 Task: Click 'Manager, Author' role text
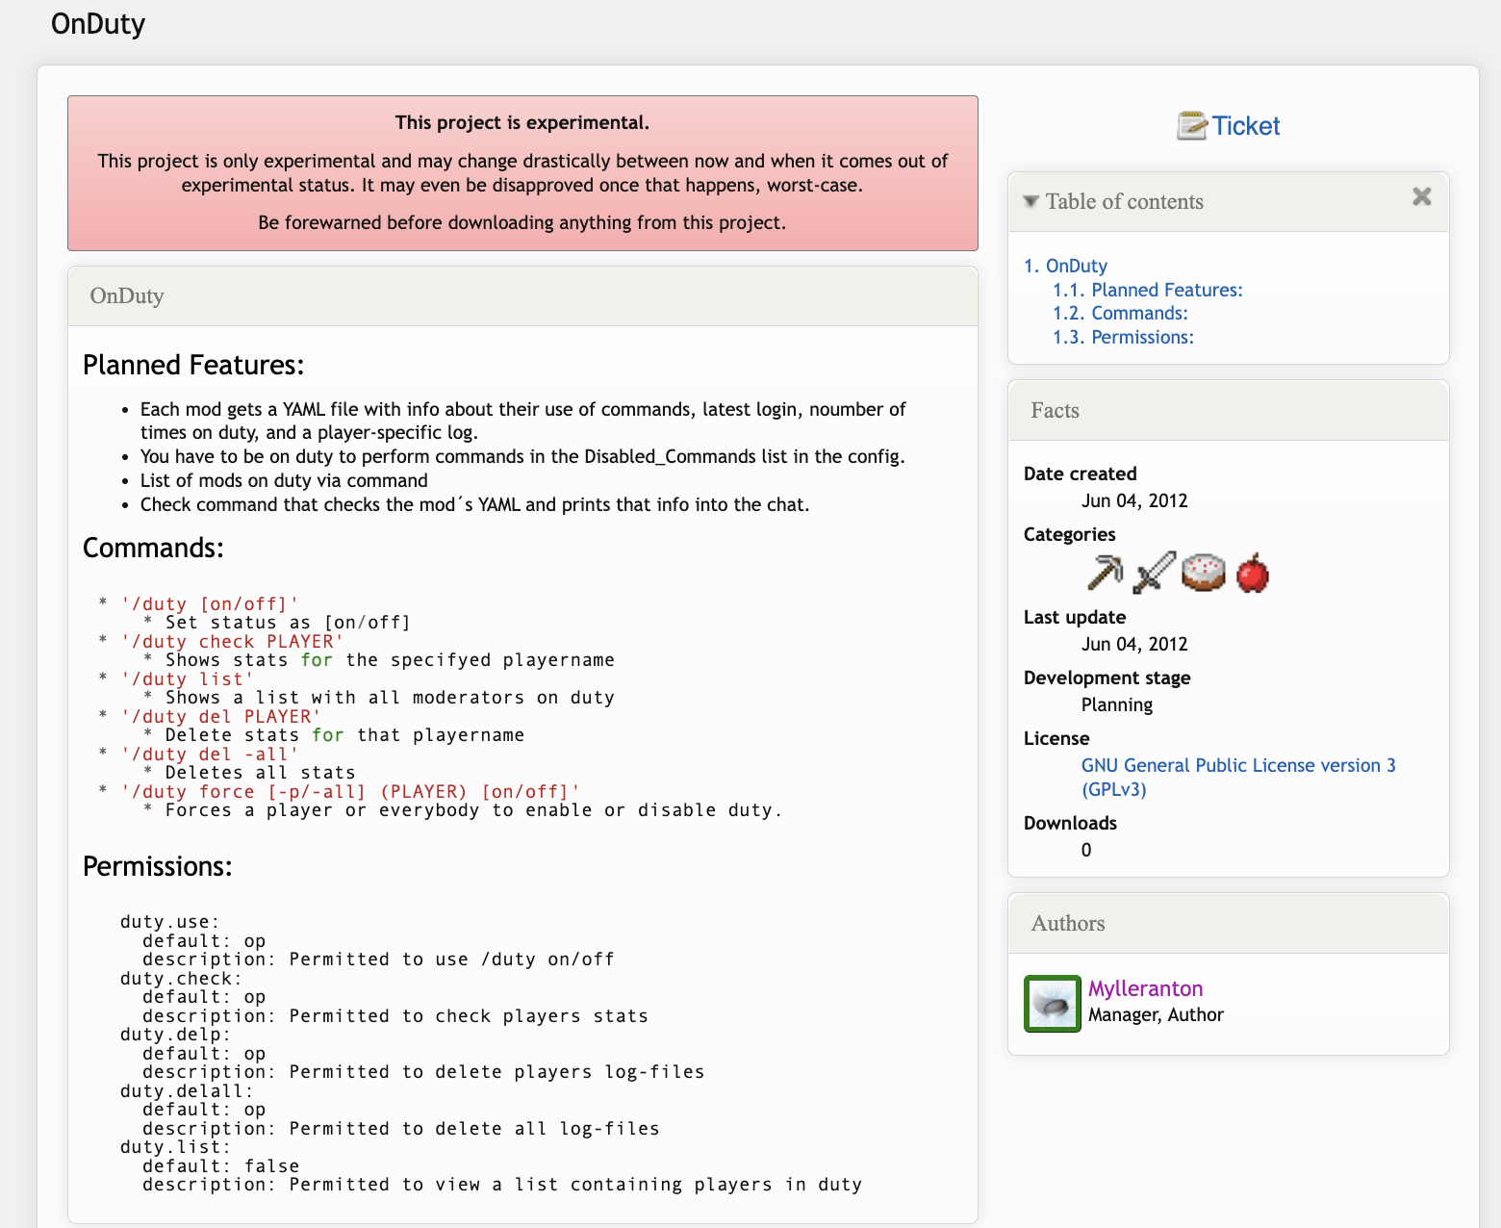(1156, 1014)
